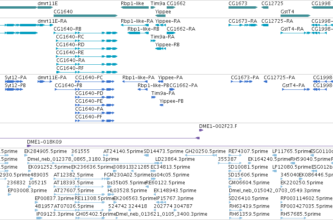Select protein Syt12-PA
The image size is (333, 220).
[16, 78]
